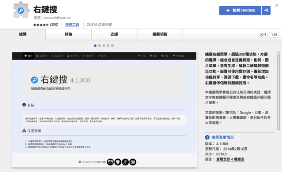Image resolution: width=282 pixels, height=172 pixels.
Task: Select the third carousel dot
Action: (x=104, y=46)
